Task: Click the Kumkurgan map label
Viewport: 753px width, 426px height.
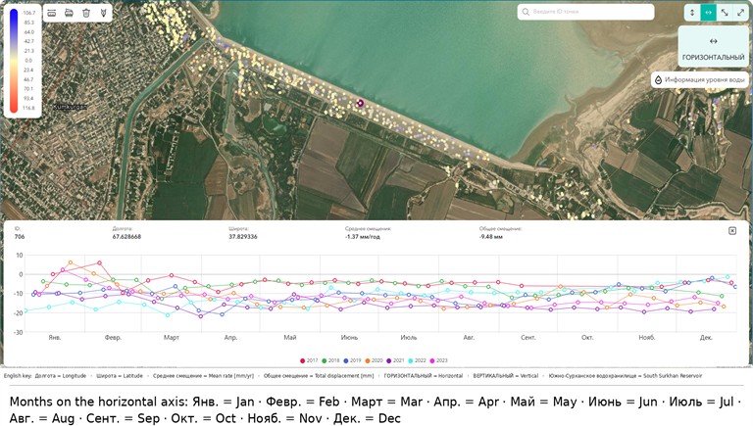Action: pos(70,107)
